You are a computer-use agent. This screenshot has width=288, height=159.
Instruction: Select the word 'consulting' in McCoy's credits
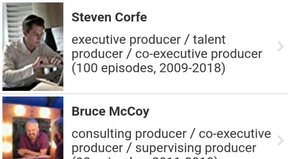(x=101, y=134)
